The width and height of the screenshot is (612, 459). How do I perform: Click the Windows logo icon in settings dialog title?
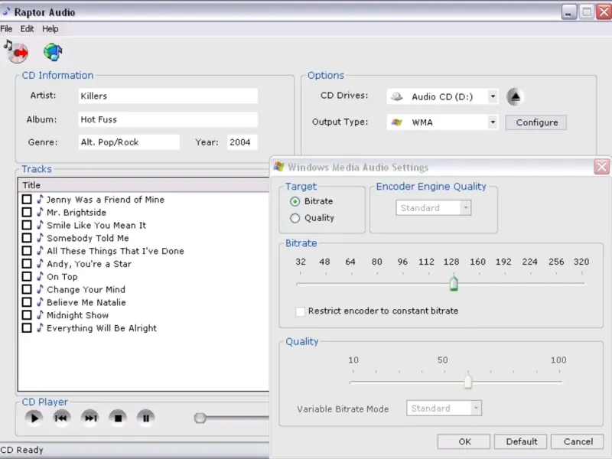278,167
